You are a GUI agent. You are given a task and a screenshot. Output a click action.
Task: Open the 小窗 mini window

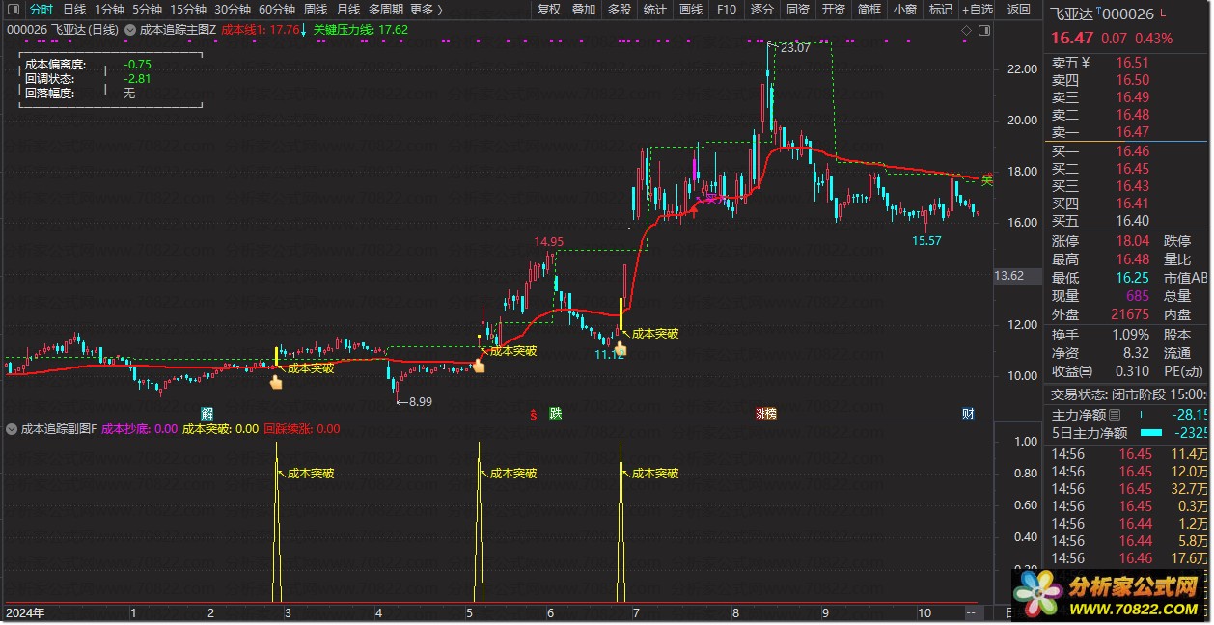tap(905, 10)
